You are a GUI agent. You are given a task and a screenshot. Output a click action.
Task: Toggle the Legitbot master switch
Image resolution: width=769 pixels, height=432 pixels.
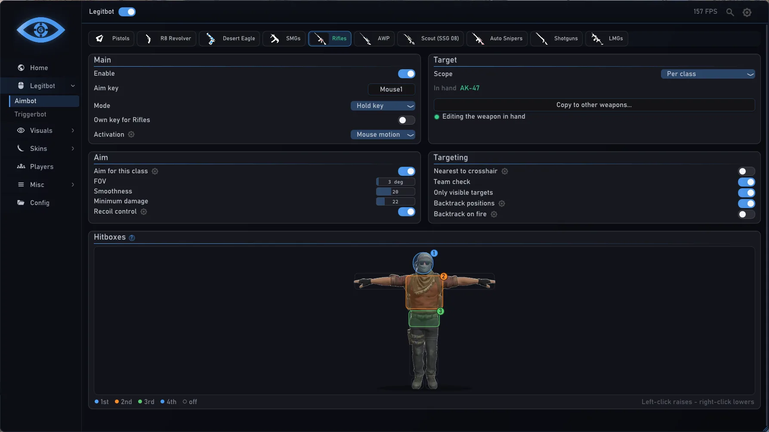click(x=127, y=12)
